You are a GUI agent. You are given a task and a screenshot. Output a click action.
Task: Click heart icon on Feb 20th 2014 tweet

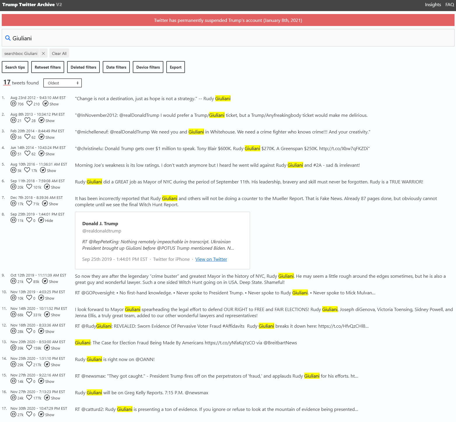click(27, 137)
